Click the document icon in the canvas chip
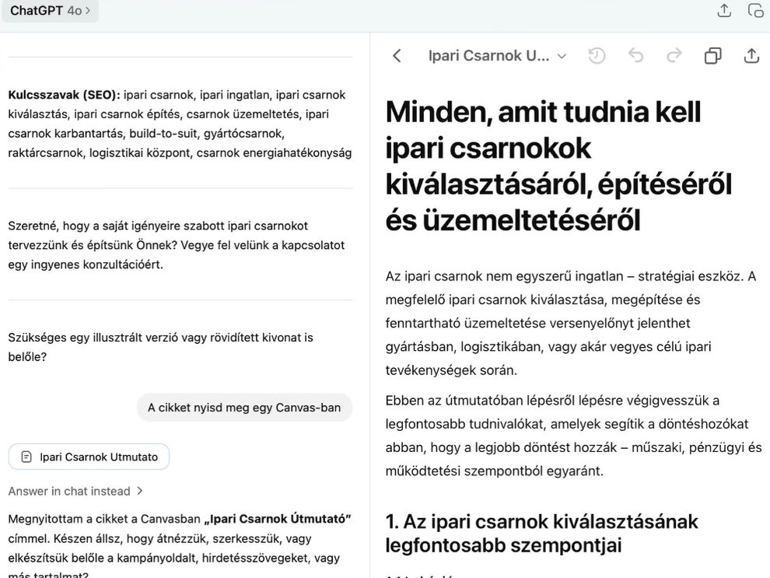 tap(26, 457)
